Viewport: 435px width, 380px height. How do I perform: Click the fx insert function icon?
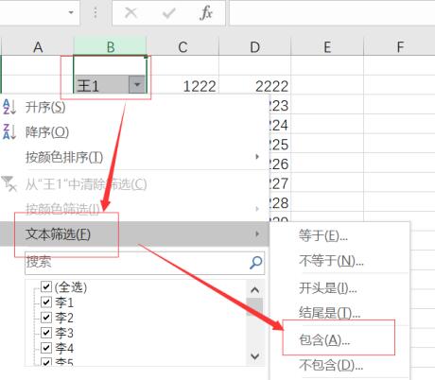coord(206,13)
